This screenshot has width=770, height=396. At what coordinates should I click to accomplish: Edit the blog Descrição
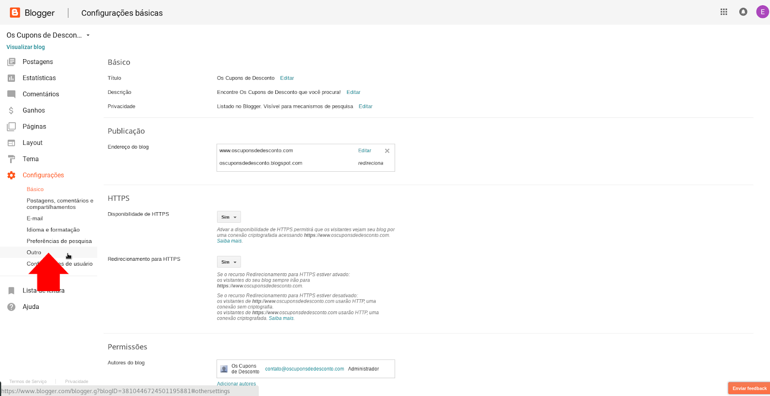pyautogui.click(x=353, y=92)
